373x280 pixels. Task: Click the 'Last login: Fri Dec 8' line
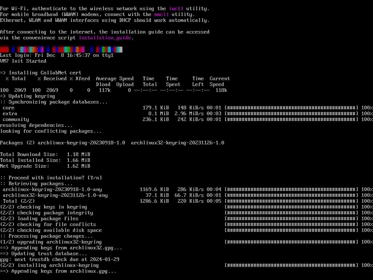click(x=56, y=55)
